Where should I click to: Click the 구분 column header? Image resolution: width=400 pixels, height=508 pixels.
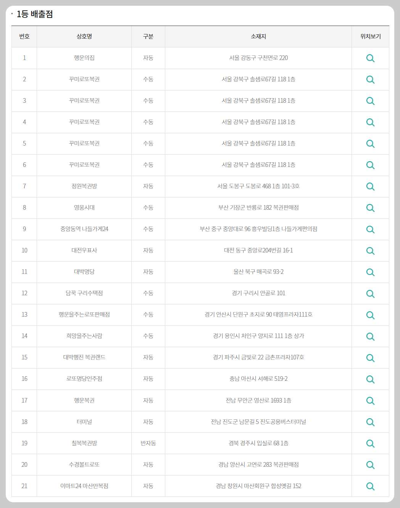coord(148,36)
